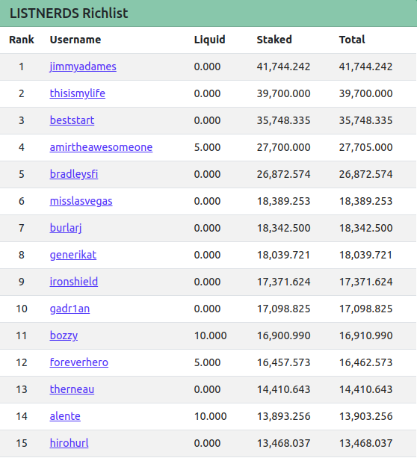The image size is (417, 461).
Task: Select the alente username link
Action: click(65, 416)
